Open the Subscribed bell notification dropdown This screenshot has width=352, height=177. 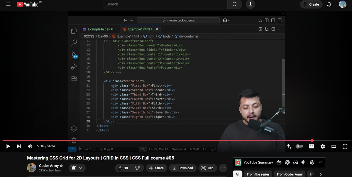tap(77, 168)
